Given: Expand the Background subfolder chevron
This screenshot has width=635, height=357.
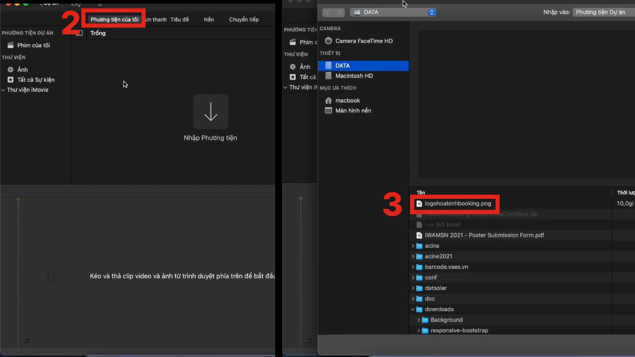Looking at the screenshot, I should coord(419,320).
